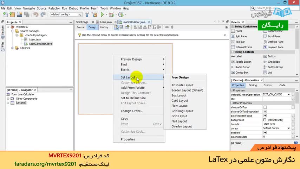This screenshot has height=169, width=300.
Task: Click the Save All toolbar icon
Action: tap(27, 14)
